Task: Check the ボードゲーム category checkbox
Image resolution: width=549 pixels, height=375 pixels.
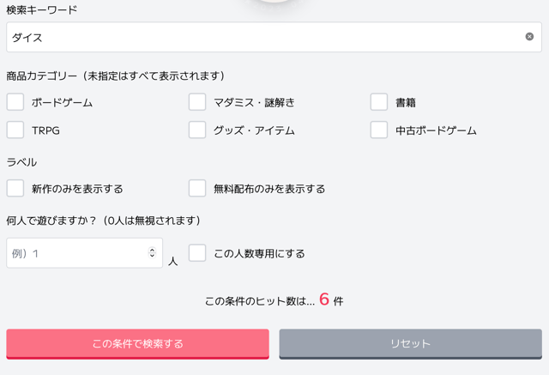Action: click(x=15, y=102)
